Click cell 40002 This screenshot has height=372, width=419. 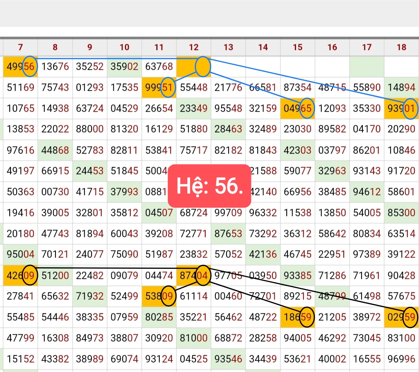pyautogui.click(x=332, y=359)
